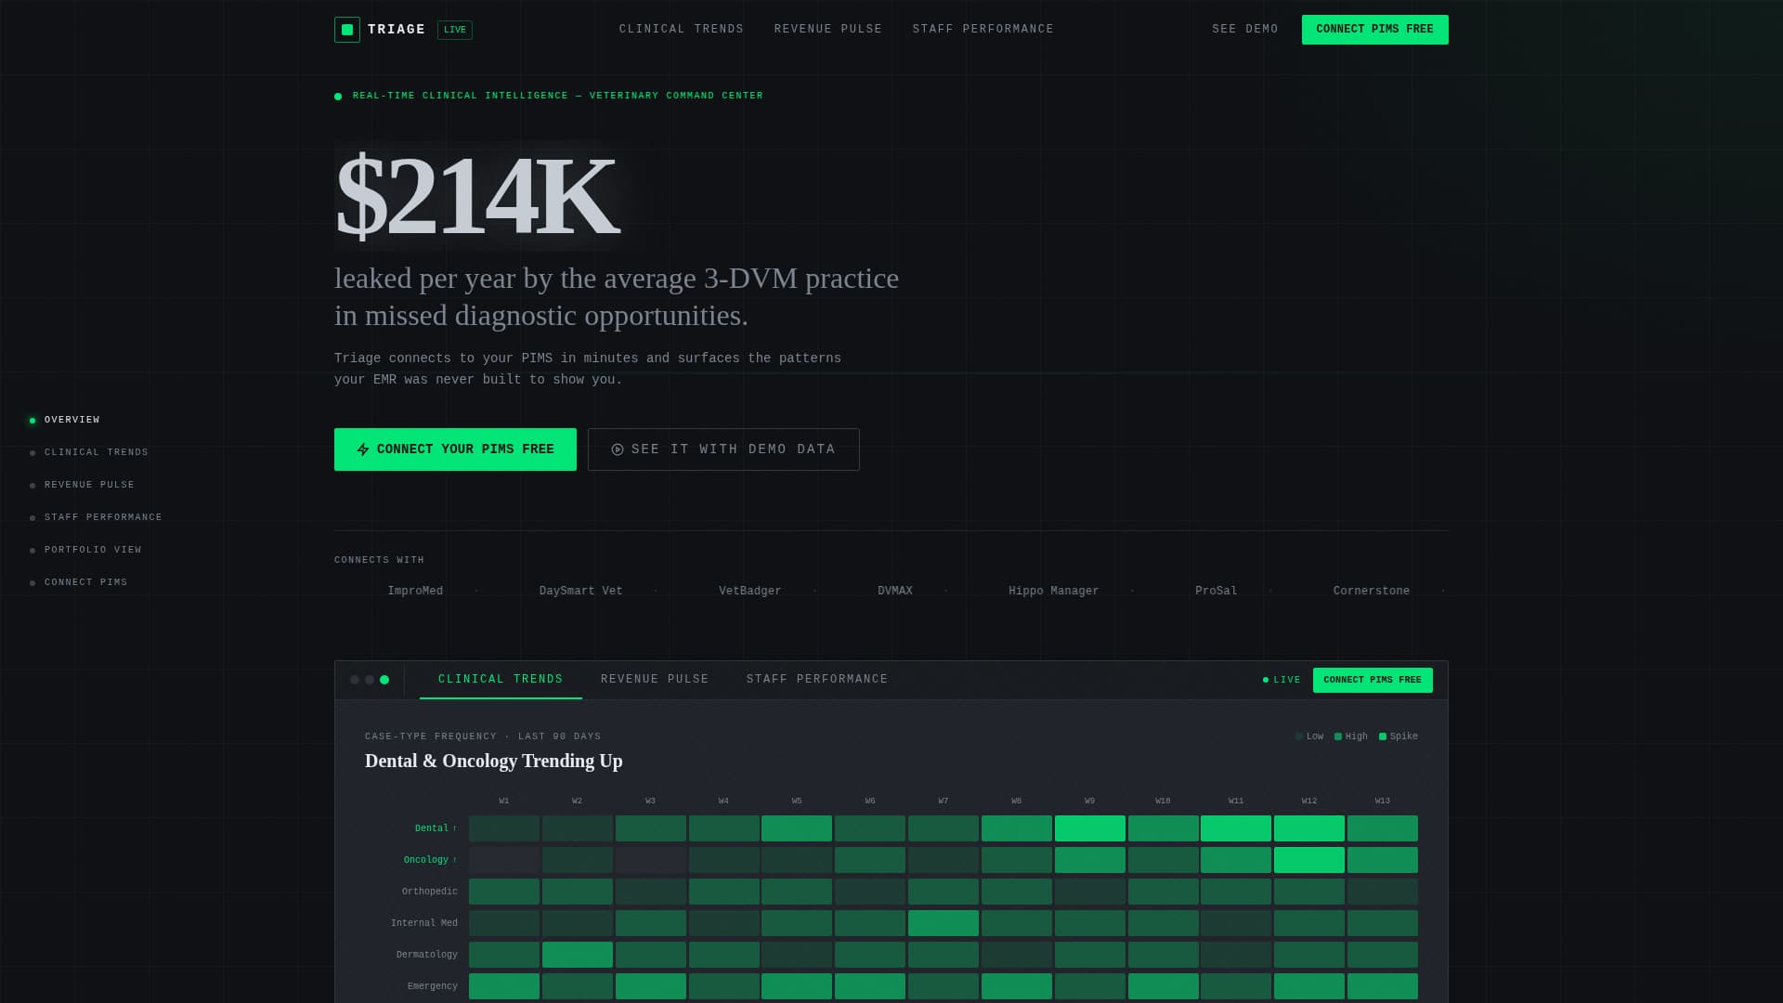Click the See Demo link in the header

pos(1245,30)
